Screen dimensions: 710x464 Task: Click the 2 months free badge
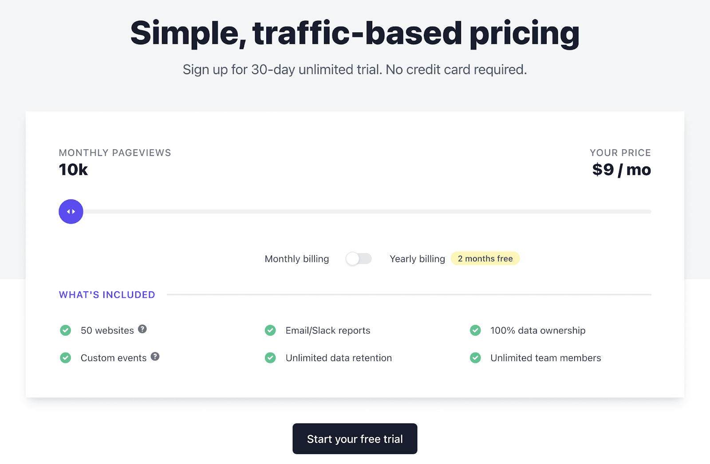(x=485, y=258)
